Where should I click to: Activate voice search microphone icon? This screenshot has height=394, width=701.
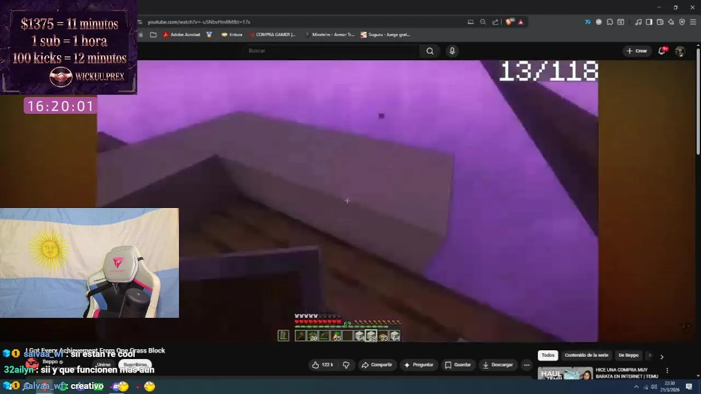coord(452,51)
